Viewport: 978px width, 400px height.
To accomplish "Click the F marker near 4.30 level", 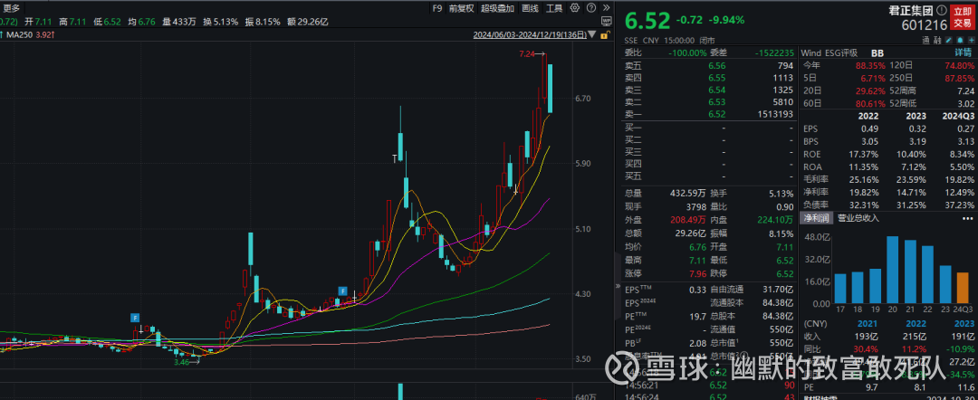I will point(342,290).
